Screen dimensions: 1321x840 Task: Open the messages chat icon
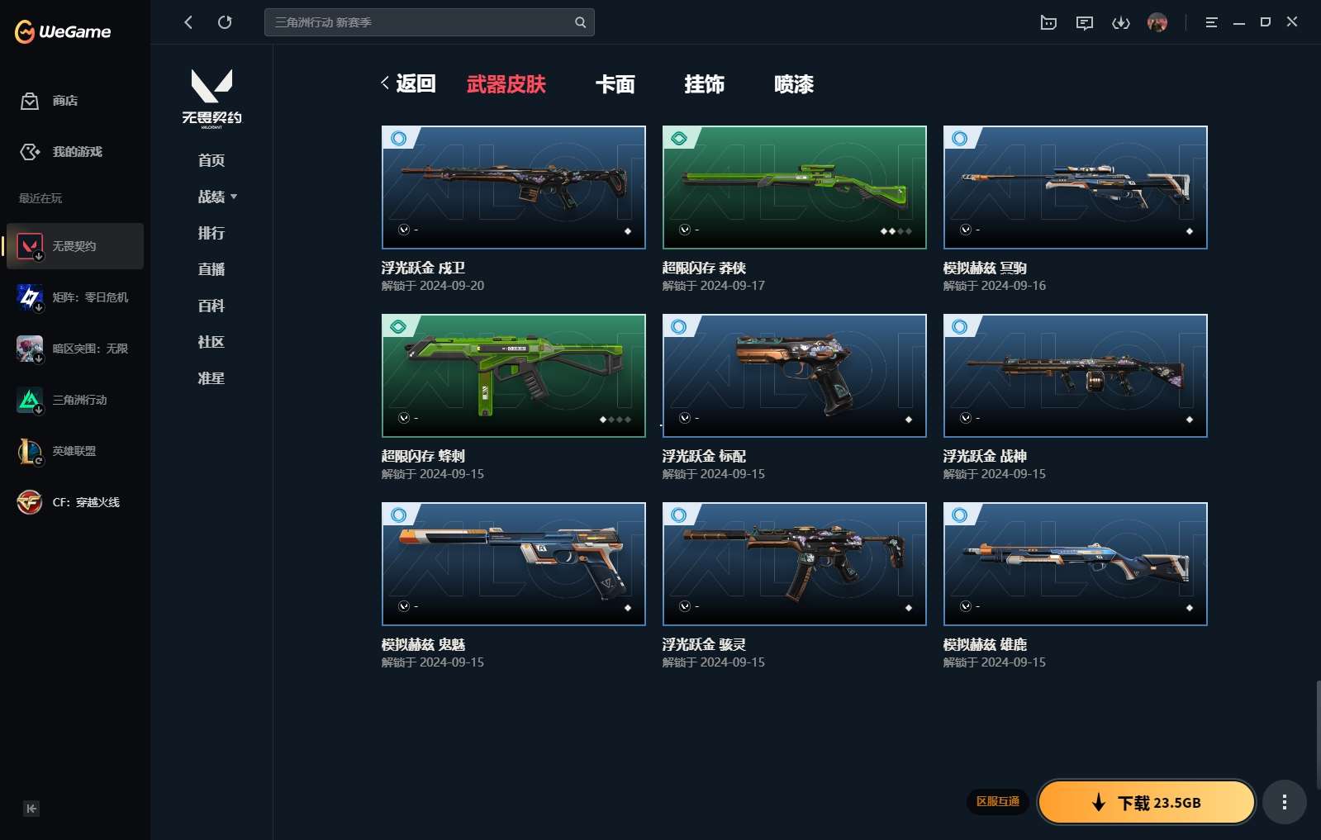1084,22
